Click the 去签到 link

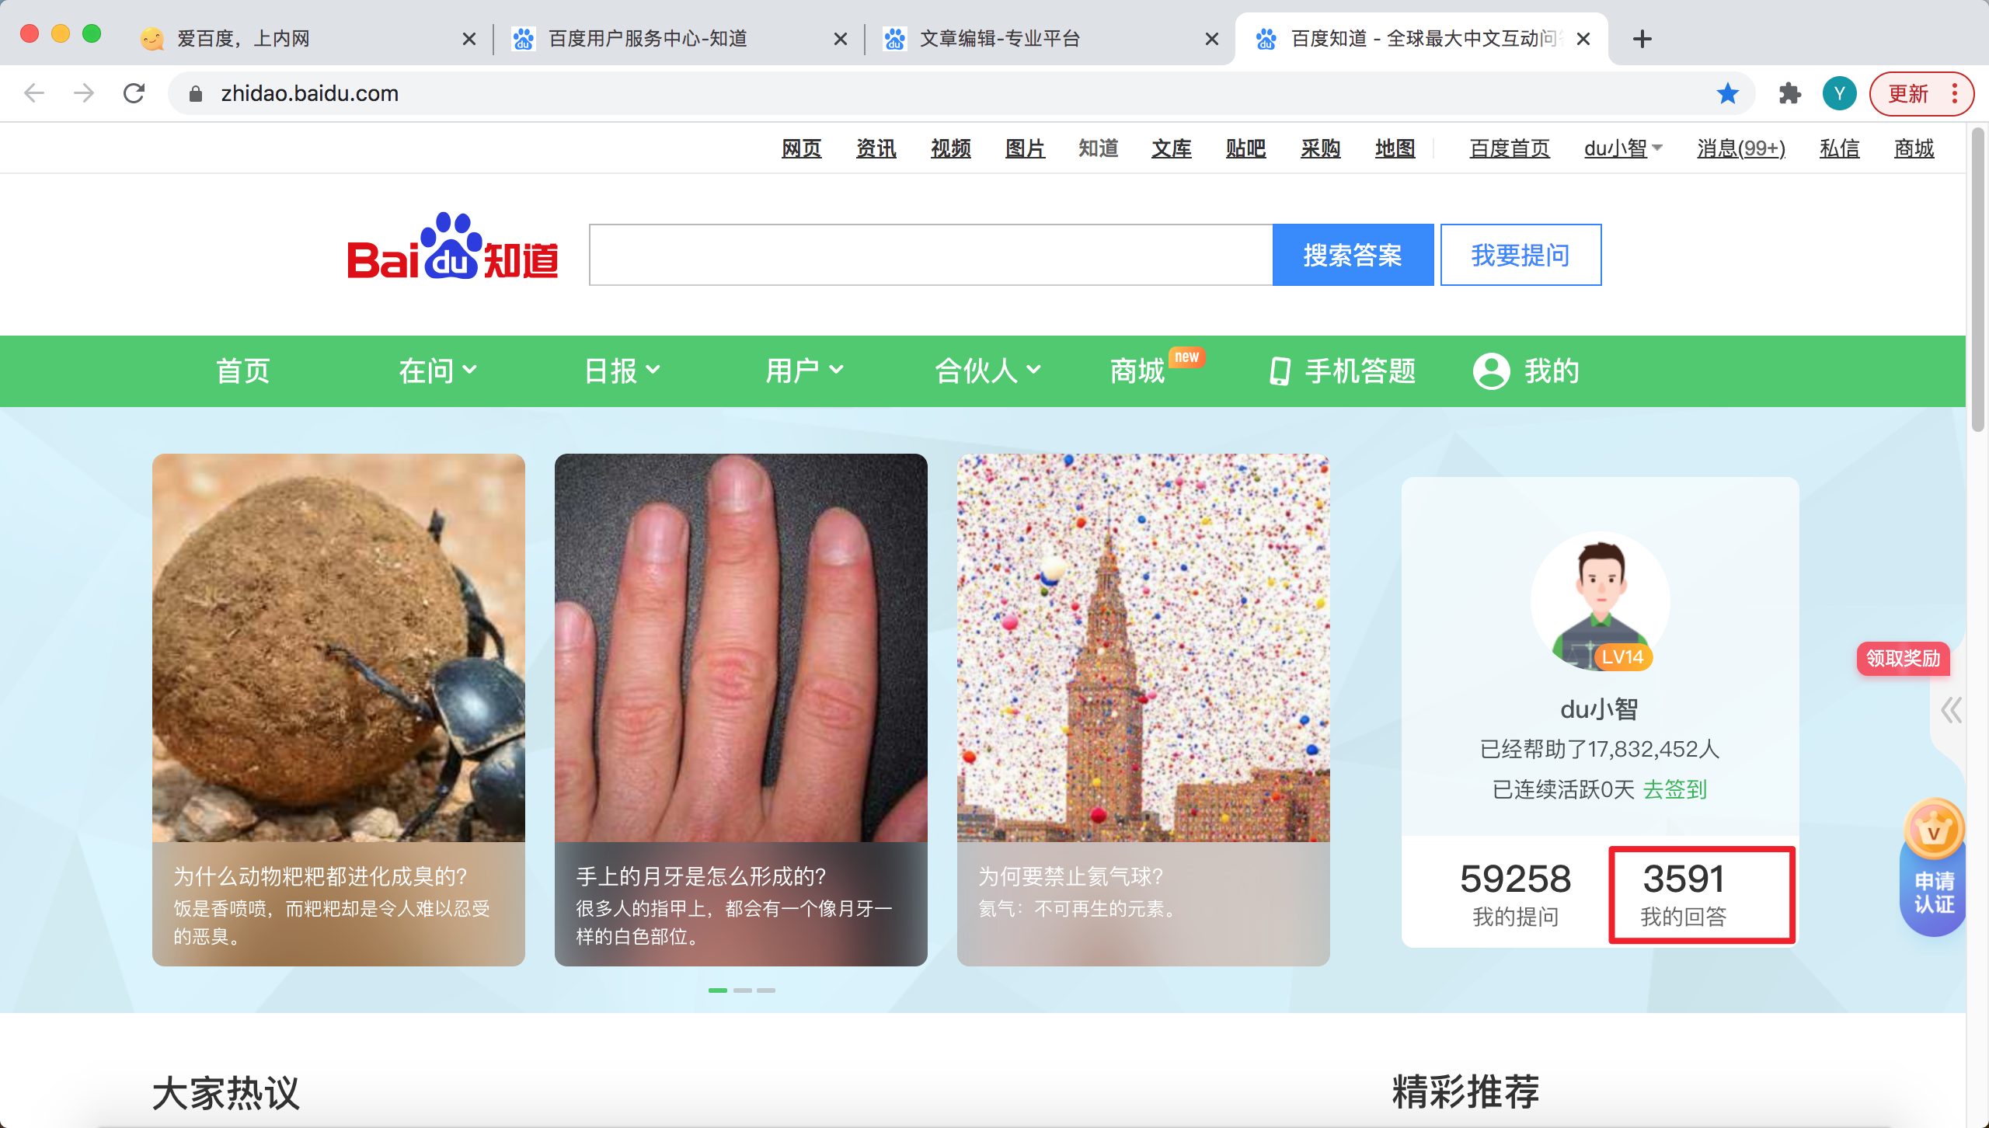click(1675, 789)
